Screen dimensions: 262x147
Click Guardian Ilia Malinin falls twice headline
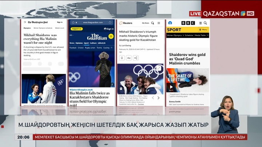coord(90,99)
